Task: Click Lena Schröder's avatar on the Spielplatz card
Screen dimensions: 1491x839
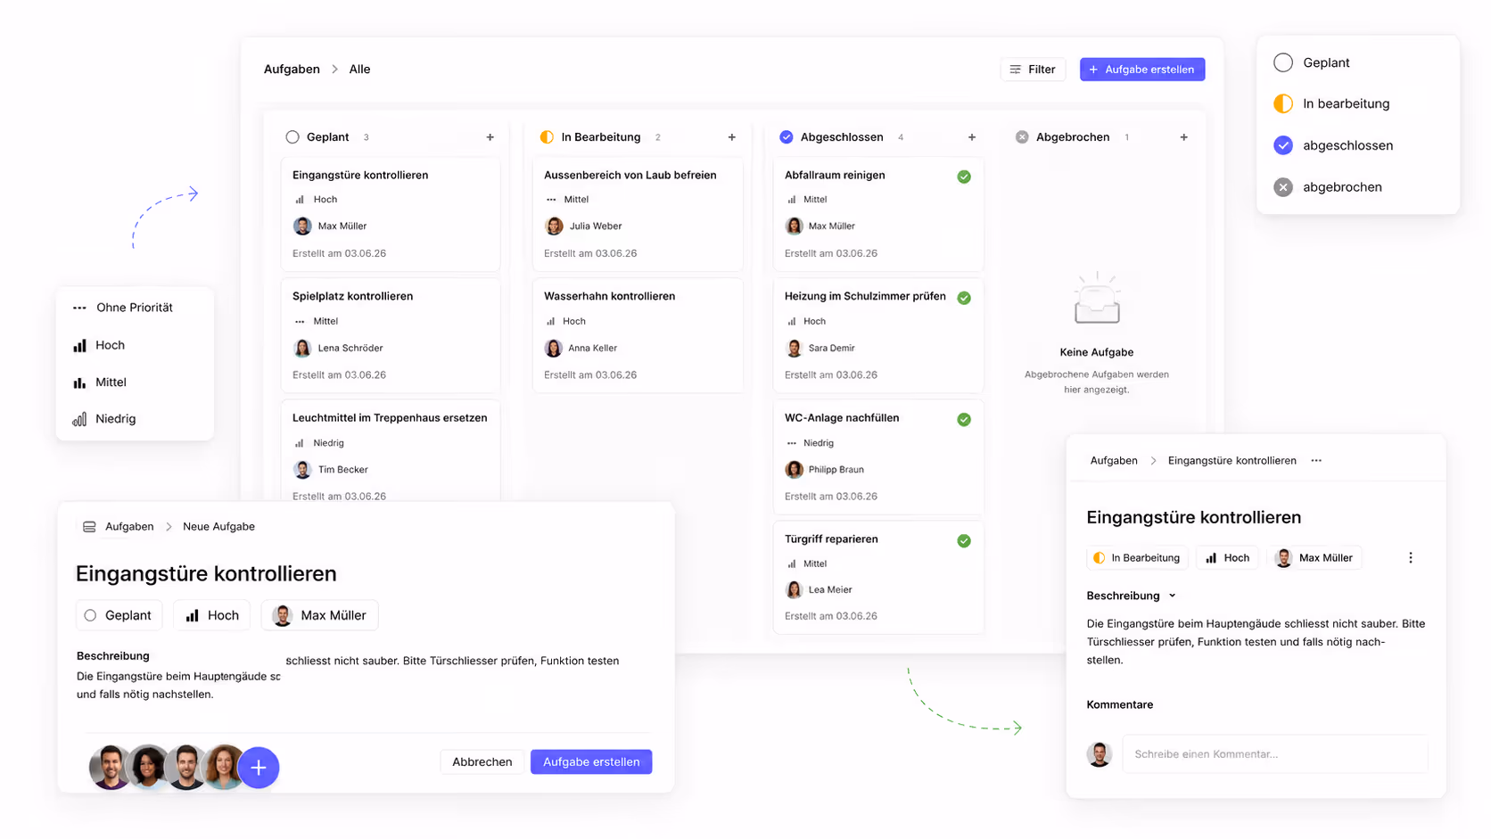Action: click(302, 348)
